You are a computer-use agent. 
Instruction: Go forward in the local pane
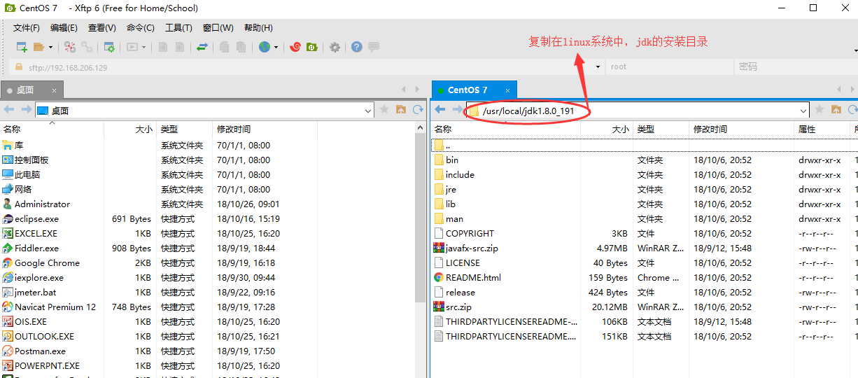pyautogui.click(x=26, y=110)
